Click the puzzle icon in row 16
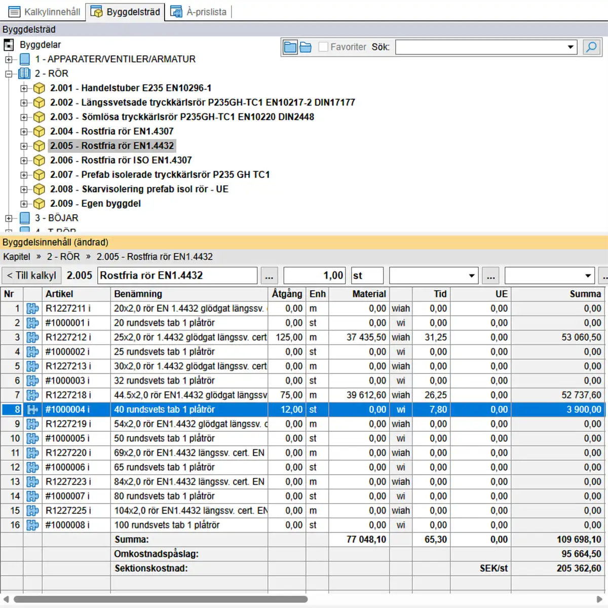 coord(33,525)
